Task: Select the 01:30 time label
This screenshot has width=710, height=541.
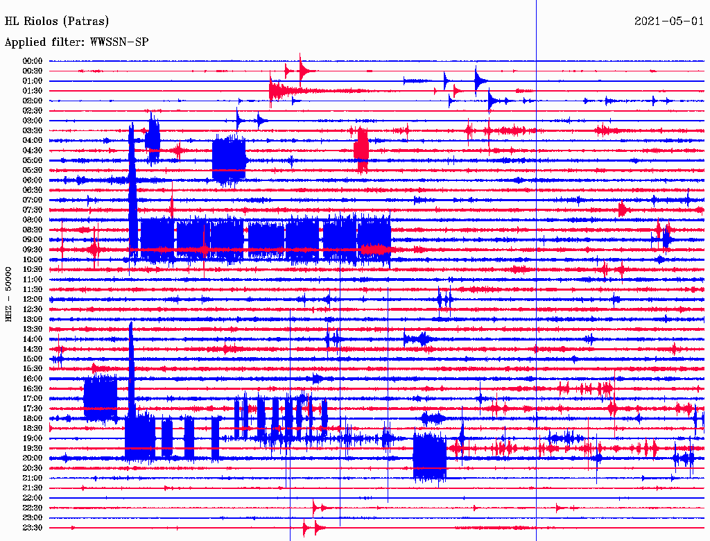Action: pyautogui.click(x=33, y=91)
